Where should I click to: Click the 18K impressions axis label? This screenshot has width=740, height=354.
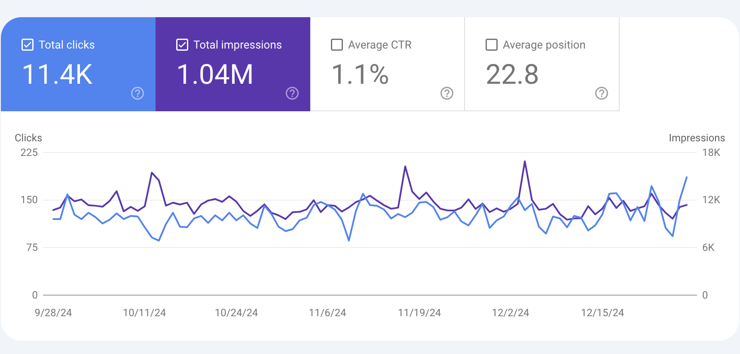click(x=711, y=153)
